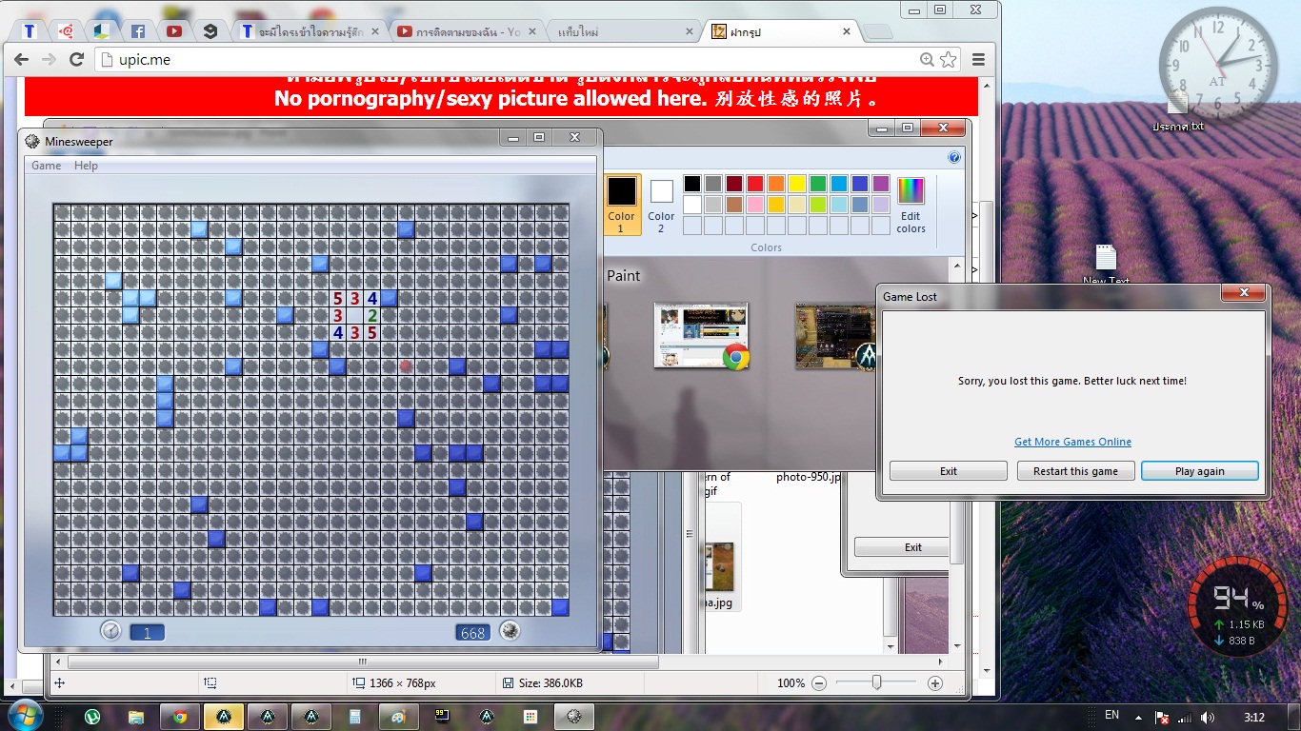Open the Chrome hamburger menu
Viewport: 1301px width, 731px height.
tap(978, 60)
